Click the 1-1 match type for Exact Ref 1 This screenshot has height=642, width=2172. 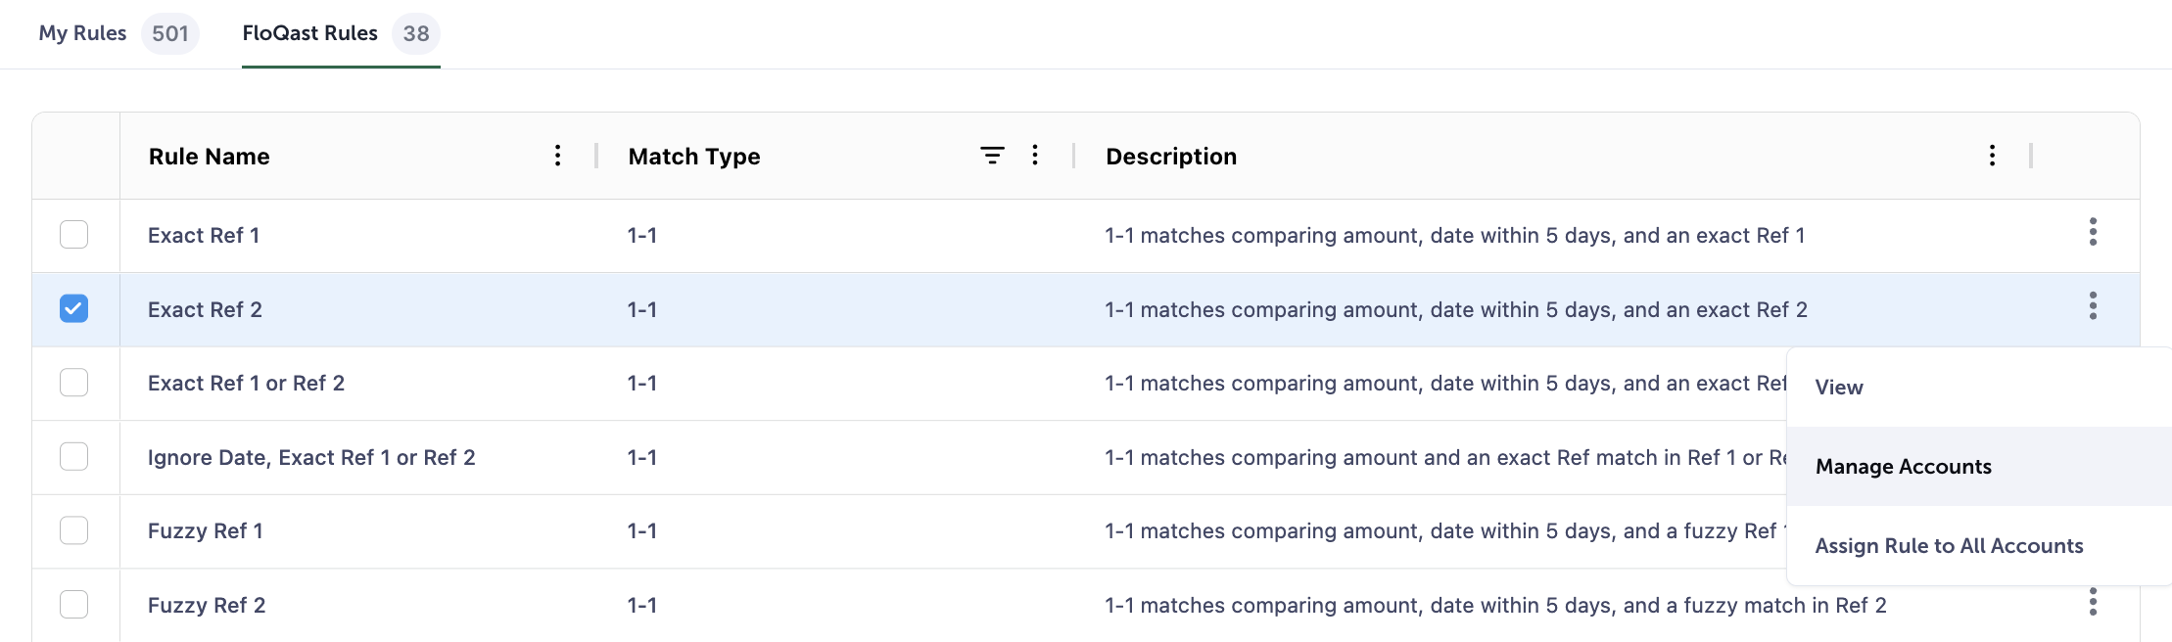click(x=642, y=235)
